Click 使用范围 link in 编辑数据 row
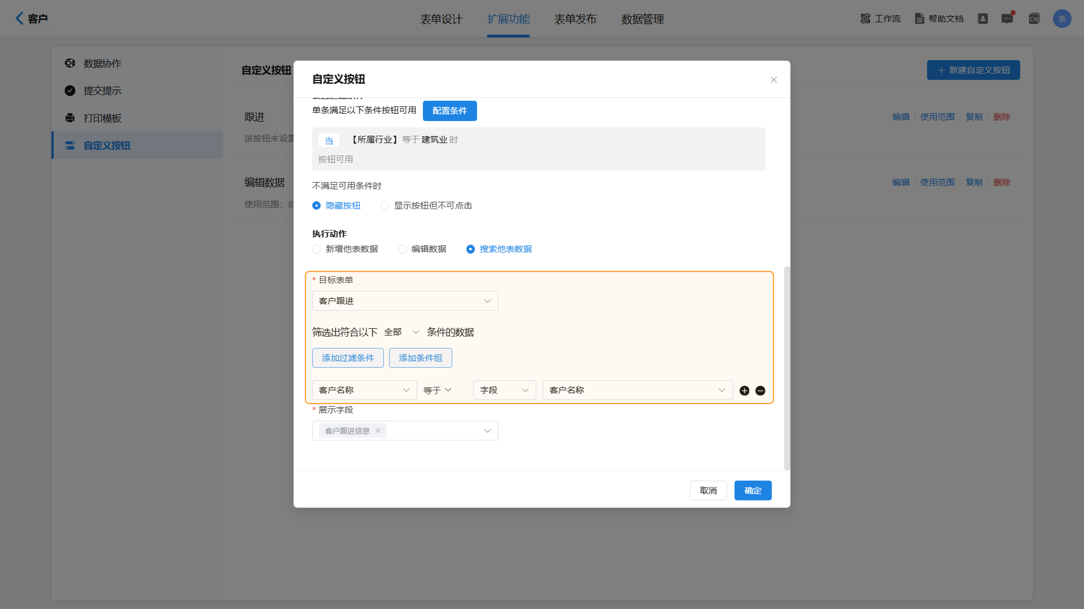The width and height of the screenshot is (1084, 609). point(937,182)
